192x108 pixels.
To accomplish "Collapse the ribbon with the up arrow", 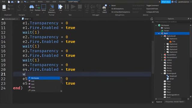I will click(159, 2).
